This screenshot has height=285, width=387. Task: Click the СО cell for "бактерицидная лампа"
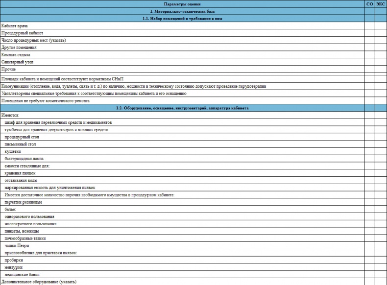pyautogui.click(x=370, y=159)
